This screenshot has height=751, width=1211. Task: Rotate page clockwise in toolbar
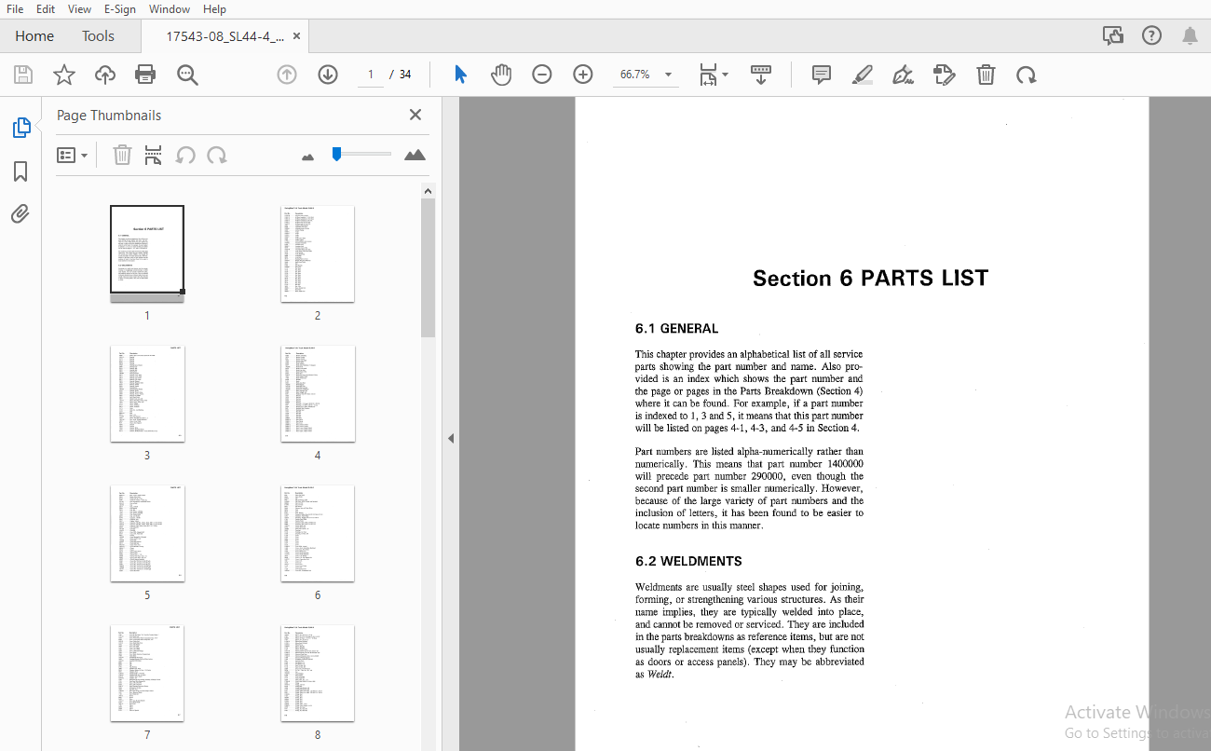tap(1027, 75)
